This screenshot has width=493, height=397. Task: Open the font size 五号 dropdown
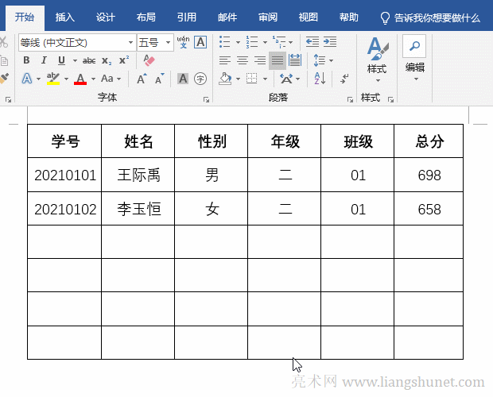tap(169, 42)
